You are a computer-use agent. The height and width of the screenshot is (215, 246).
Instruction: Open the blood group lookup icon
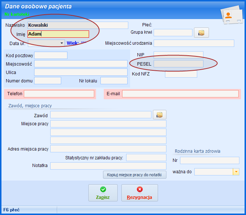[201, 33]
